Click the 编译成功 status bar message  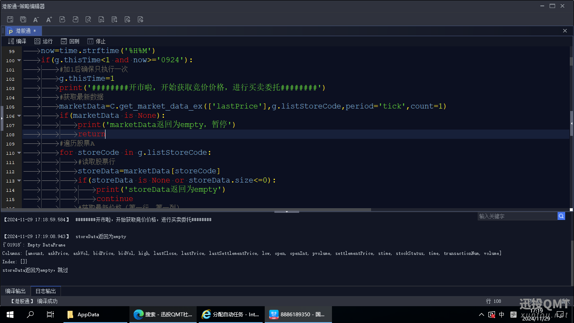pos(47,301)
